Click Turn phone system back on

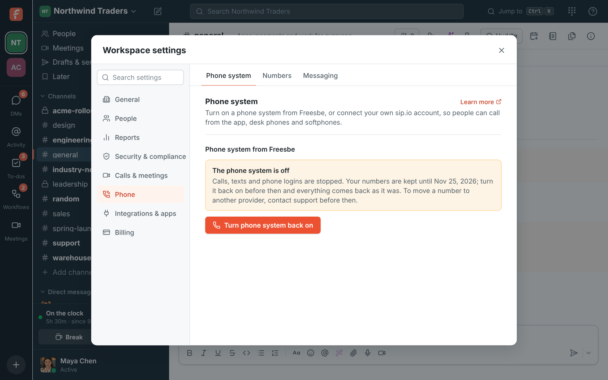263,225
